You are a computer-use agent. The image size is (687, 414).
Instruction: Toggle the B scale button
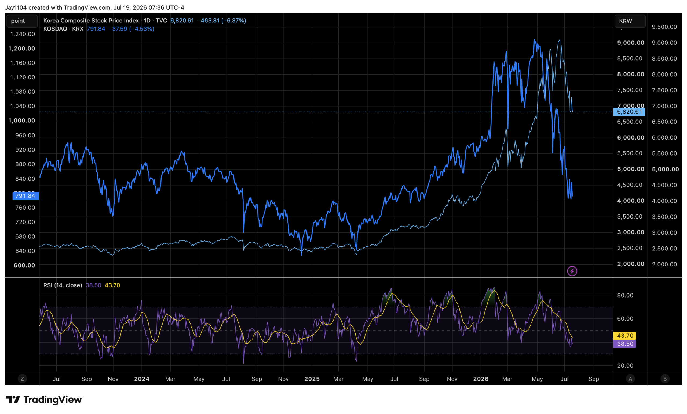tap(665, 379)
